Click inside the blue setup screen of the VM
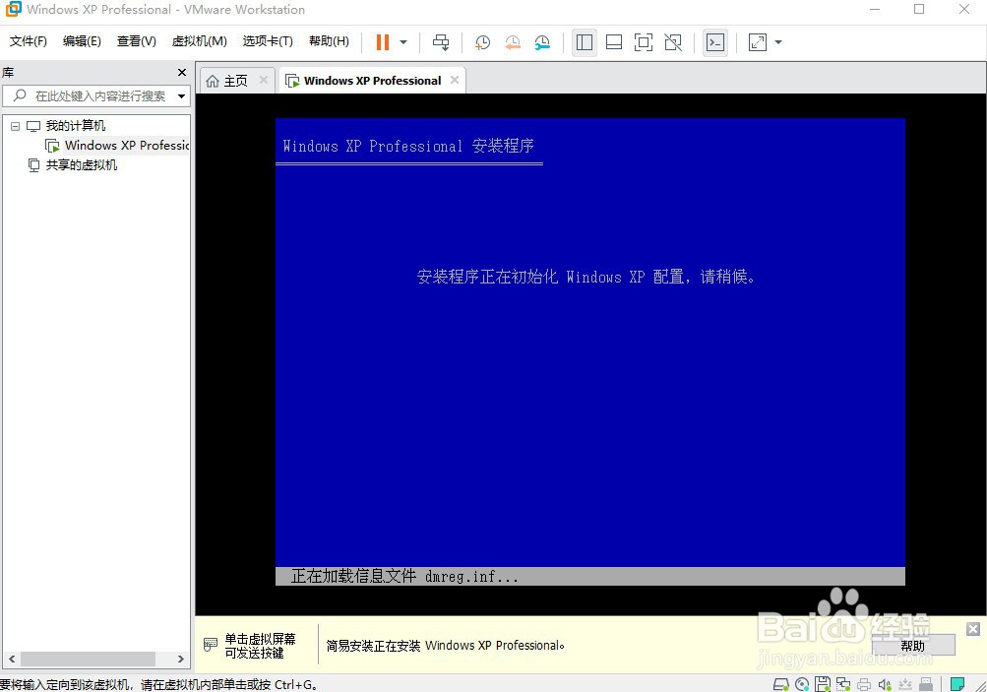 tap(590, 351)
